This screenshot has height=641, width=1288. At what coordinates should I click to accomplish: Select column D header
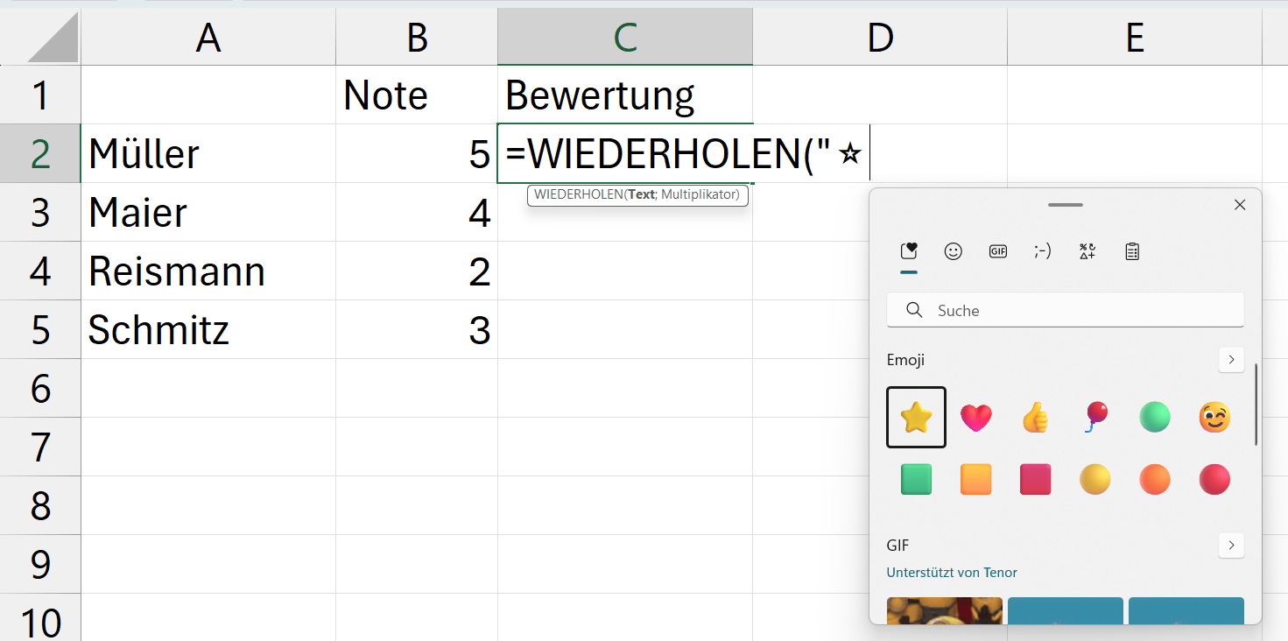tap(880, 37)
